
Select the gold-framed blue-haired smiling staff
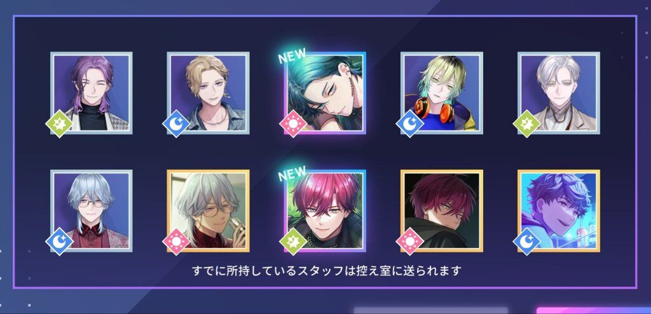click(559, 211)
